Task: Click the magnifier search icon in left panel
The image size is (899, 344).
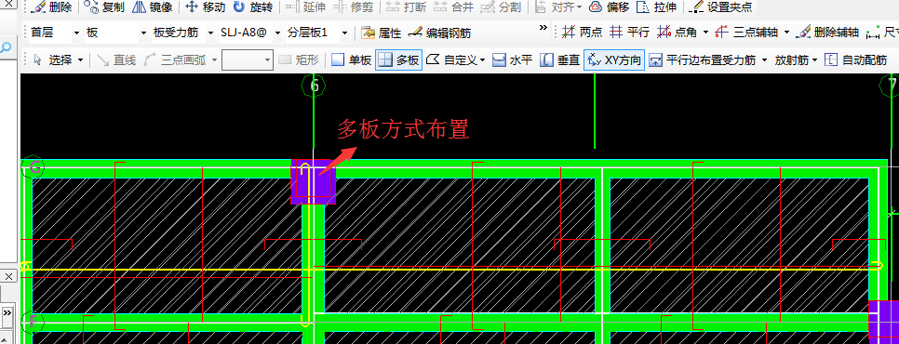Action: pyautogui.click(x=7, y=47)
